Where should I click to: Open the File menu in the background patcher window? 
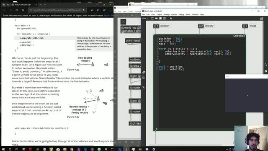coord(115,11)
